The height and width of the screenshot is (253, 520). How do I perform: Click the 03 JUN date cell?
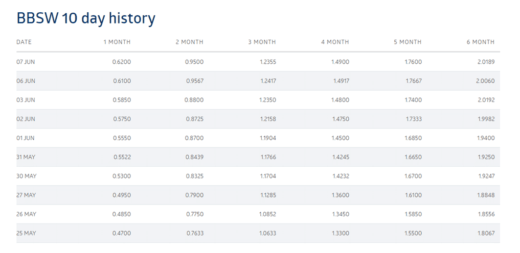click(26, 100)
